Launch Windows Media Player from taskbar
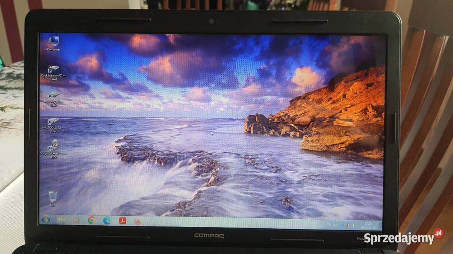 (x=76, y=220)
